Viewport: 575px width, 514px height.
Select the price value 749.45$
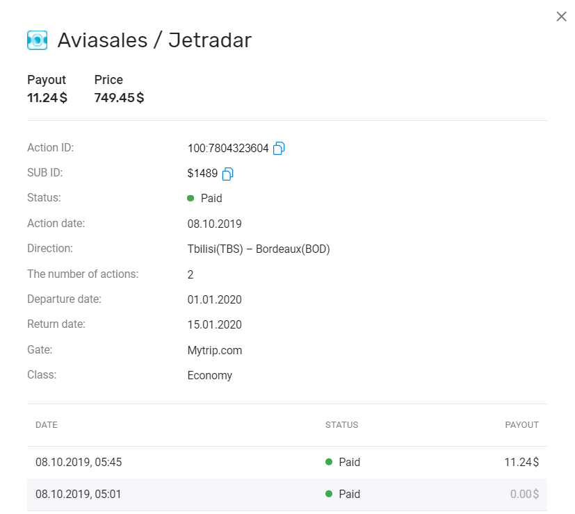[119, 98]
